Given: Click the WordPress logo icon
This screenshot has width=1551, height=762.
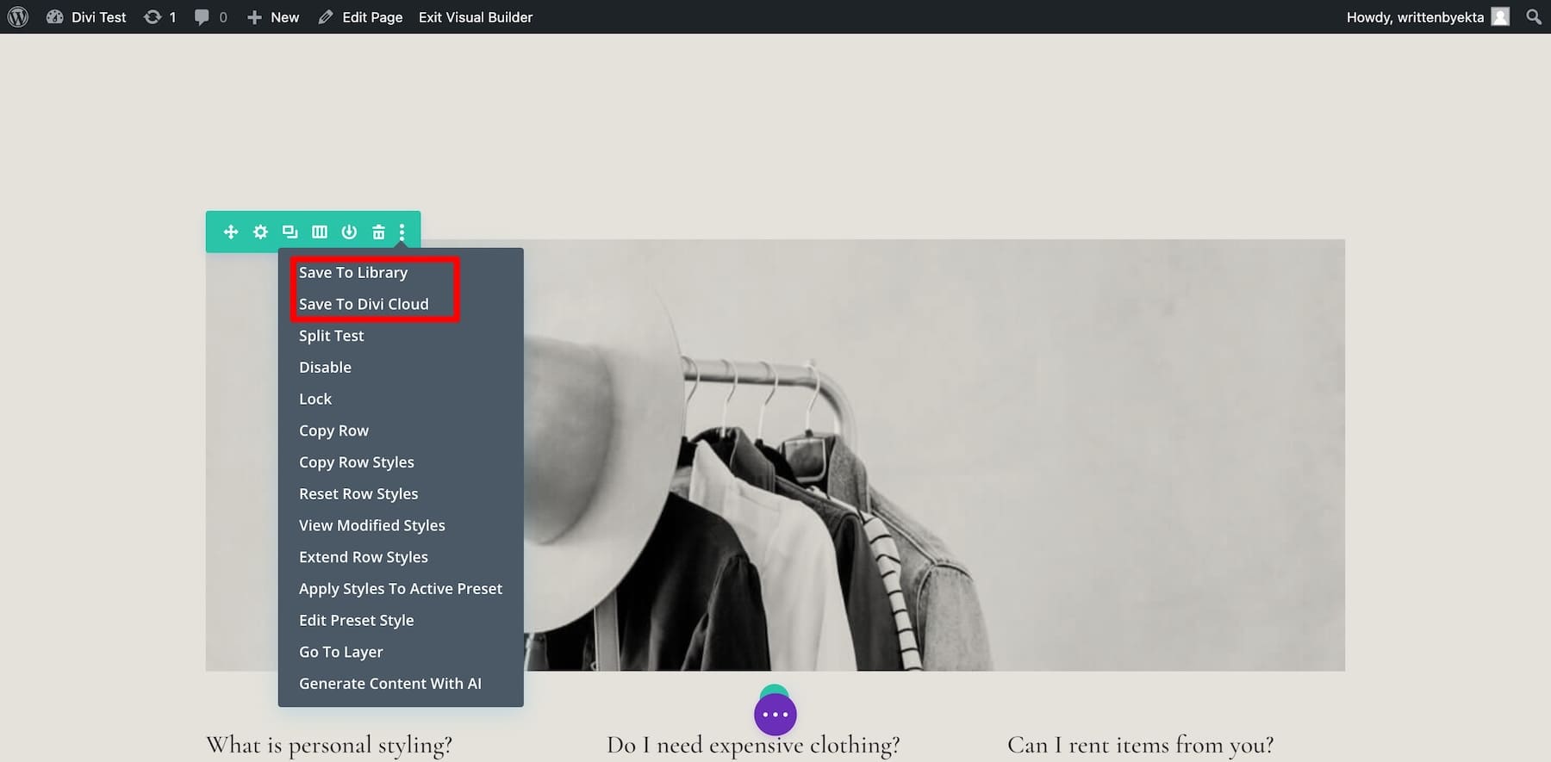Looking at the screenshot, I should [18, 16].
